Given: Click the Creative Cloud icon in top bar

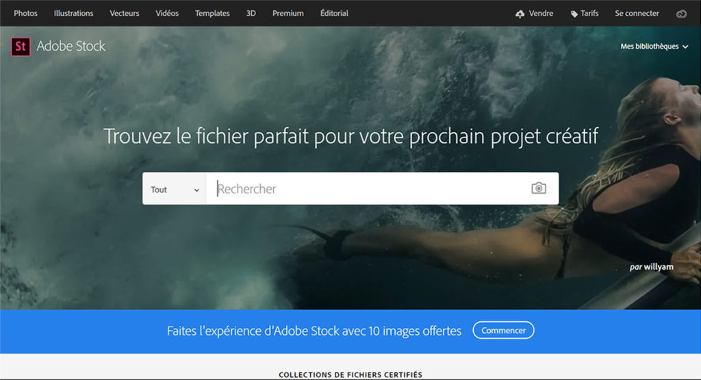Looking at the screenshot, I should click(x=681, y=14).
